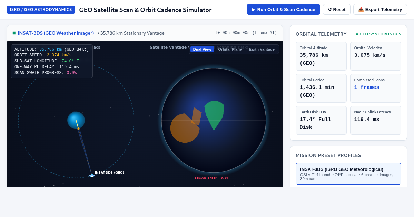The height and width of the screenshot is (217, 414).
Task: Click the SCAN SWATH PROGRESS readout
Action: pos(46,73)
